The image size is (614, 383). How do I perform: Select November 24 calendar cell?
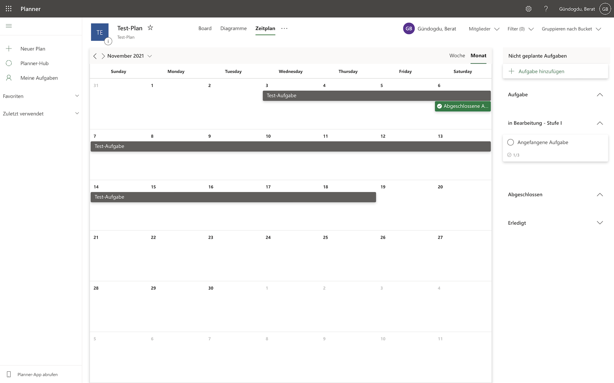click(x=291, y=256)
